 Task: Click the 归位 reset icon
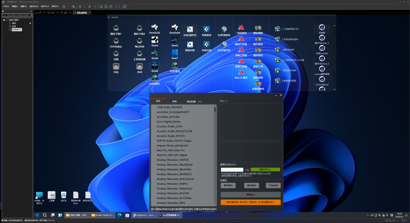pos(116,67)
